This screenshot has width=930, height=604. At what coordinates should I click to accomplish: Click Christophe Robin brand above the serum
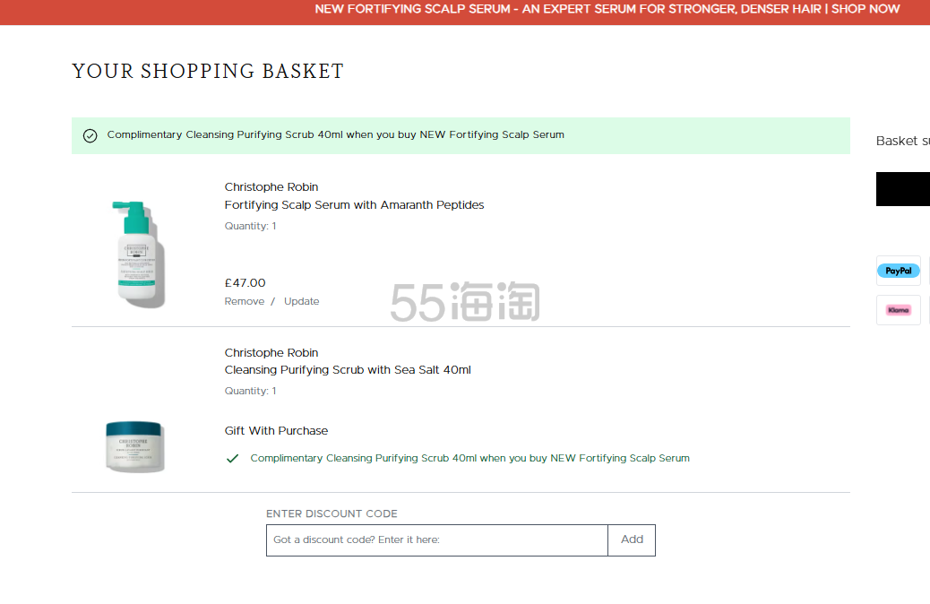pyautogui.click(x=271, y=187)
